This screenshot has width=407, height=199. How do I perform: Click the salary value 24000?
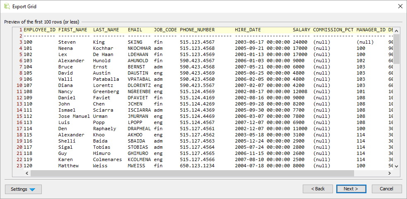[x=300, y=42]
